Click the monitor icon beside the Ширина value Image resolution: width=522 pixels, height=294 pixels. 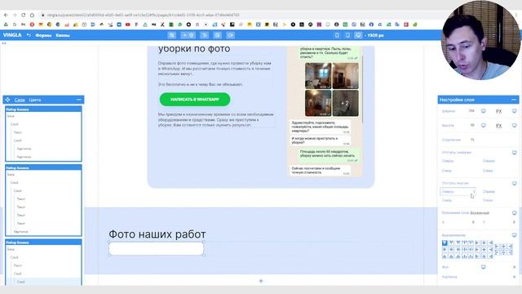[484, 111]
